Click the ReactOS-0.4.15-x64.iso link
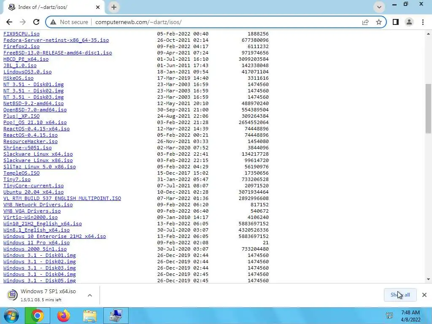Viewport: 432px width, 324px height. pos(36,129)
